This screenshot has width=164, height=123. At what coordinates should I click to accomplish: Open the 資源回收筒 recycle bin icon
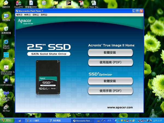6,30
